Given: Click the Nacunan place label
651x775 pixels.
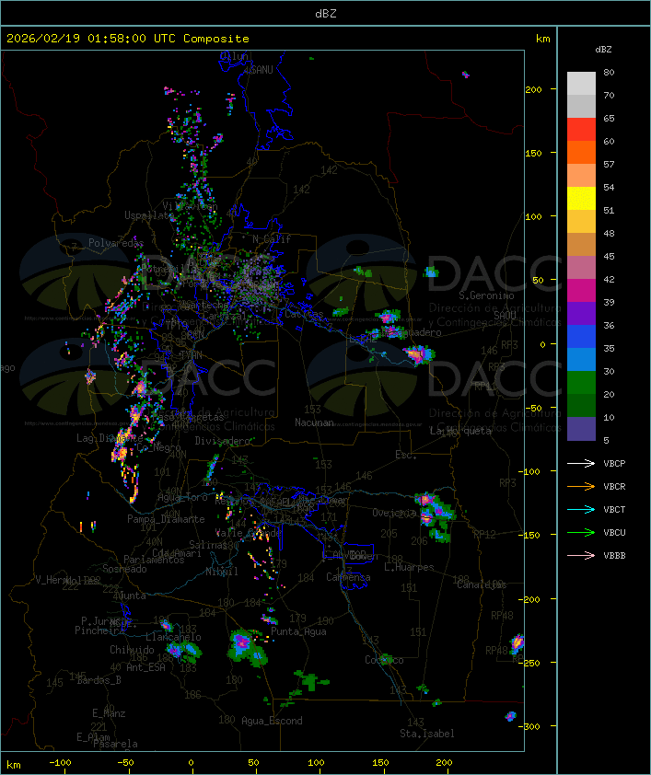Looking at the screenshot, I should pos(314,422).
